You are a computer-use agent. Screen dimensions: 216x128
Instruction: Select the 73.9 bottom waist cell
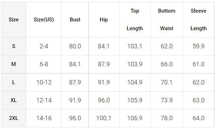tap(167, 100)
